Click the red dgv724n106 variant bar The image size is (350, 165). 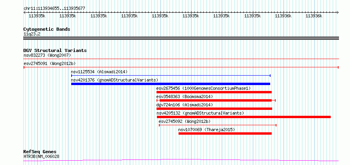tap(214, 109)
